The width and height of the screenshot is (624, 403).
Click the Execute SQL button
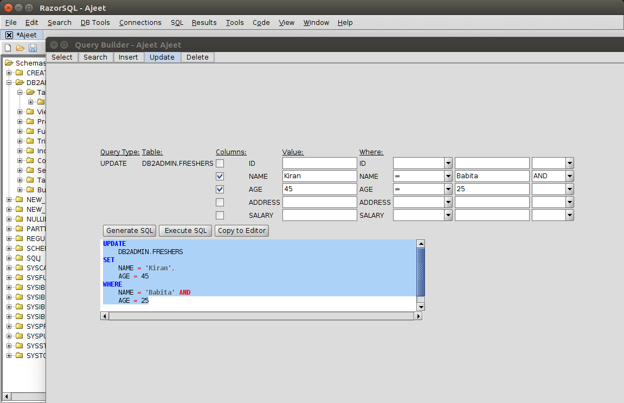(x=186, y=231)
